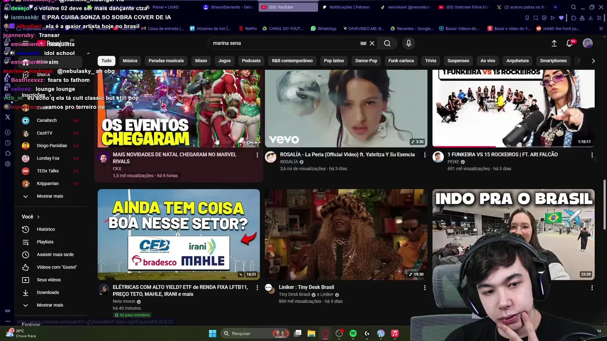Open Lorelay Fox channel subscription
607x341 pixels.
point(50,158)
